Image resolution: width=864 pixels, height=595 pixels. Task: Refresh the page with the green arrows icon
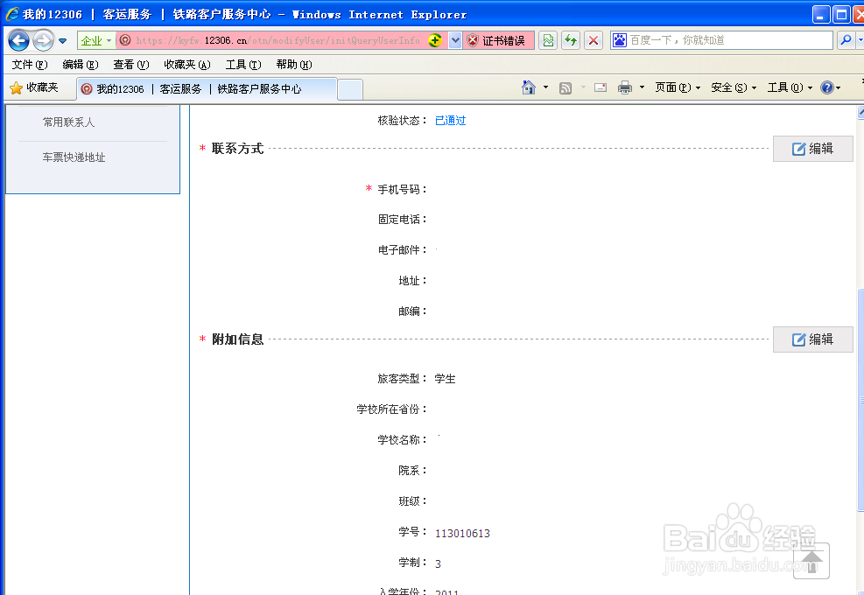569,40
